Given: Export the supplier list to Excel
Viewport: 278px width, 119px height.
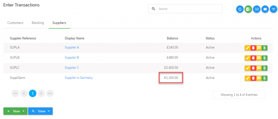Looking at the screenshot, I should point(248,9).
